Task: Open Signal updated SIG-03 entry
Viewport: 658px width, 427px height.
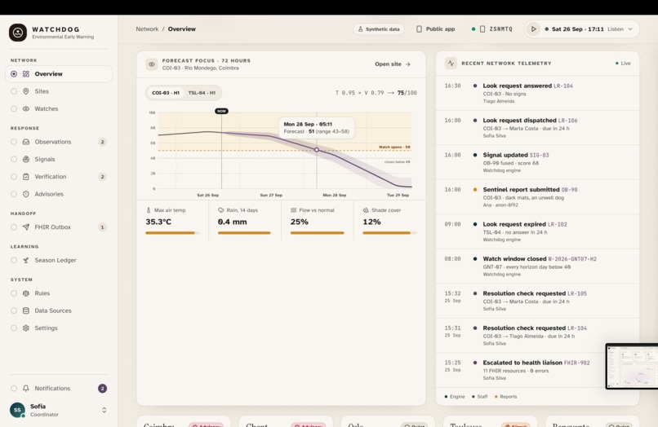Action: (537, 162)
